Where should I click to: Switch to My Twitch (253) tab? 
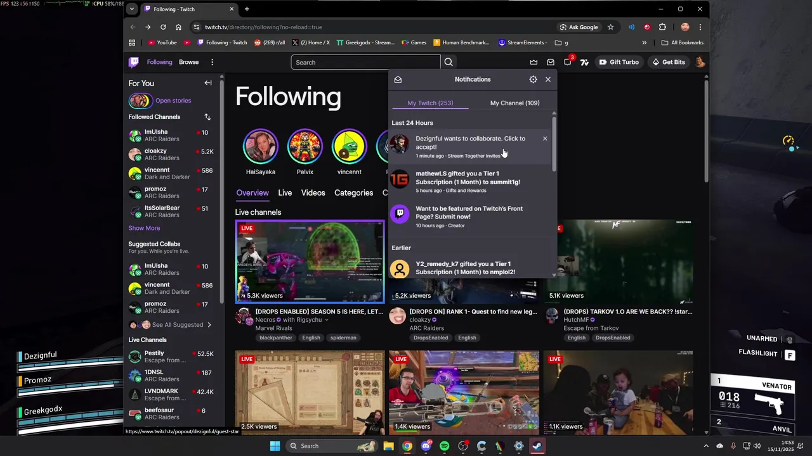pos(430,103)
